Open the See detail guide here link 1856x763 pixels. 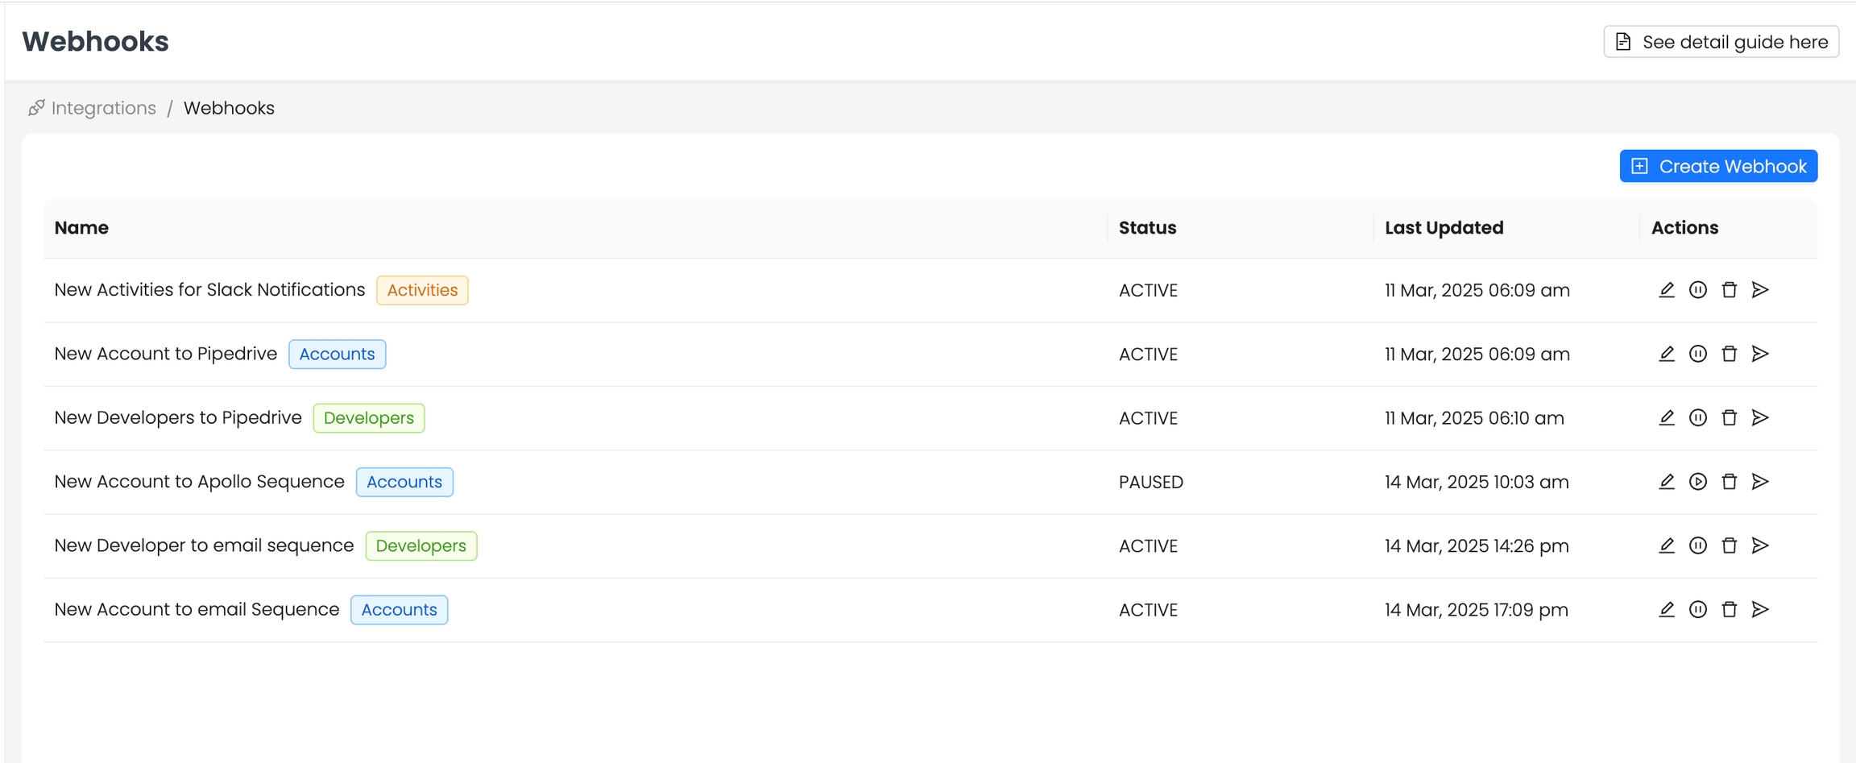click(x=1721, y=42)
